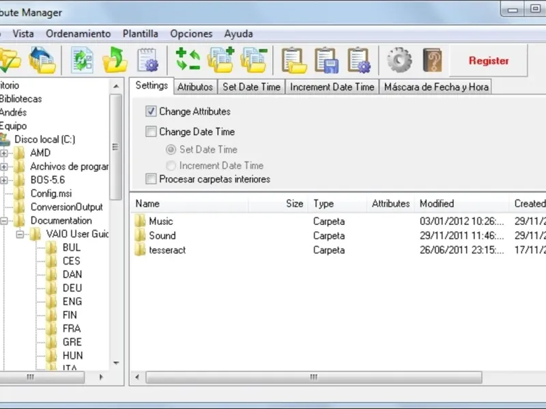Select the Settings tab
This screenshot has width=546, height=409.
point(152,86)
